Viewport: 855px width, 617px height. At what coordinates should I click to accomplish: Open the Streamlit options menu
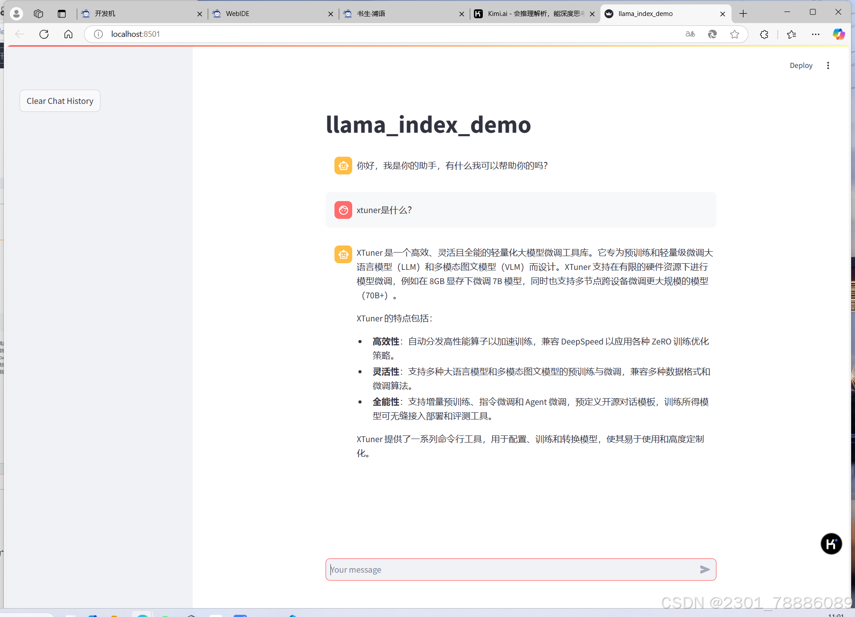(828, 65)
